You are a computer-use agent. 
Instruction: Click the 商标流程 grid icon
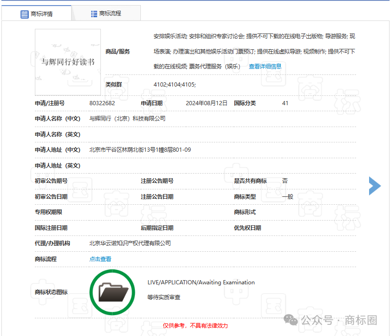click(x=94, y=14)
